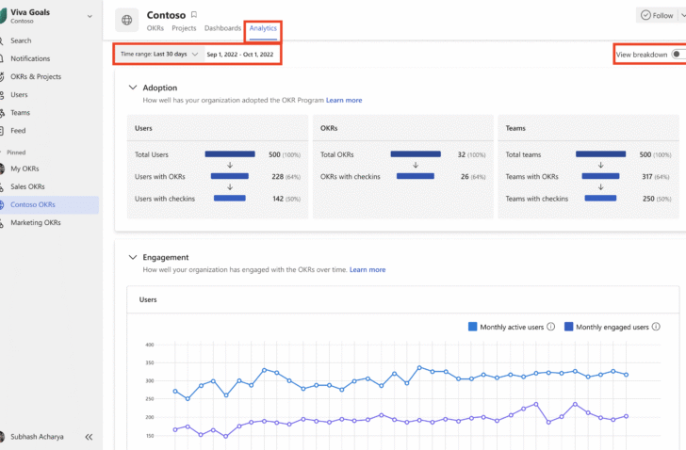Click the date range Sep 1, 2022 - Oct 1, 2022

(x=240, y=55)
